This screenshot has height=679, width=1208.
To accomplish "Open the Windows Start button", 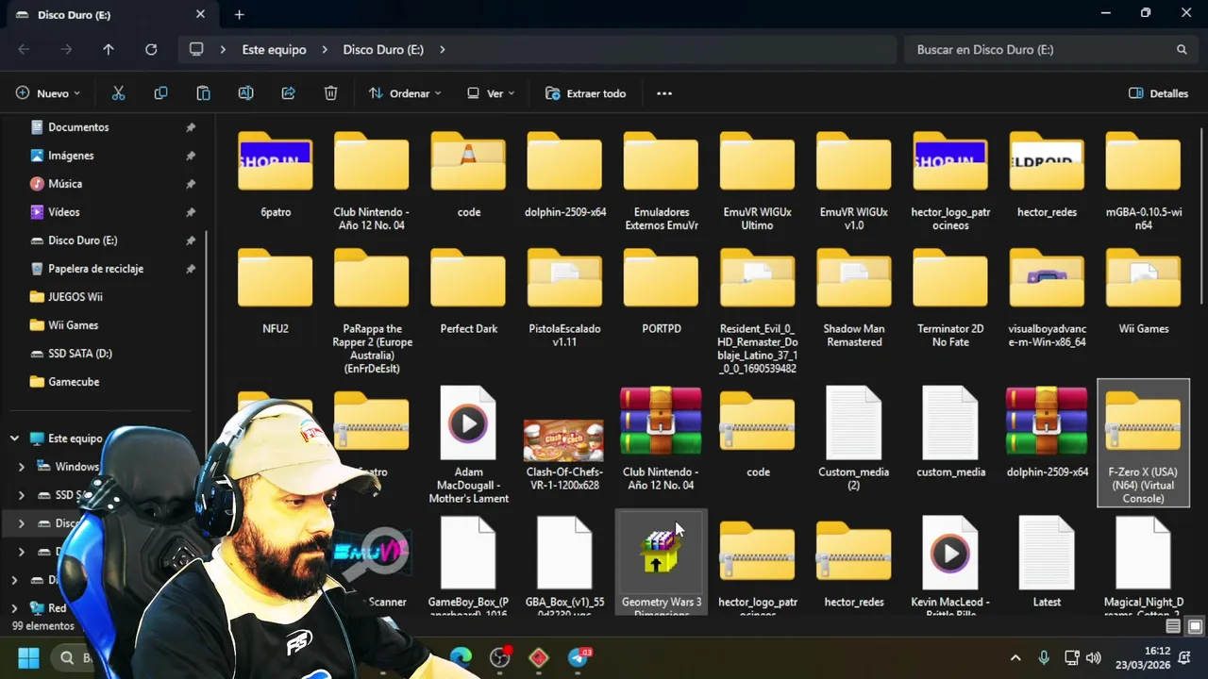I will 28,657.
